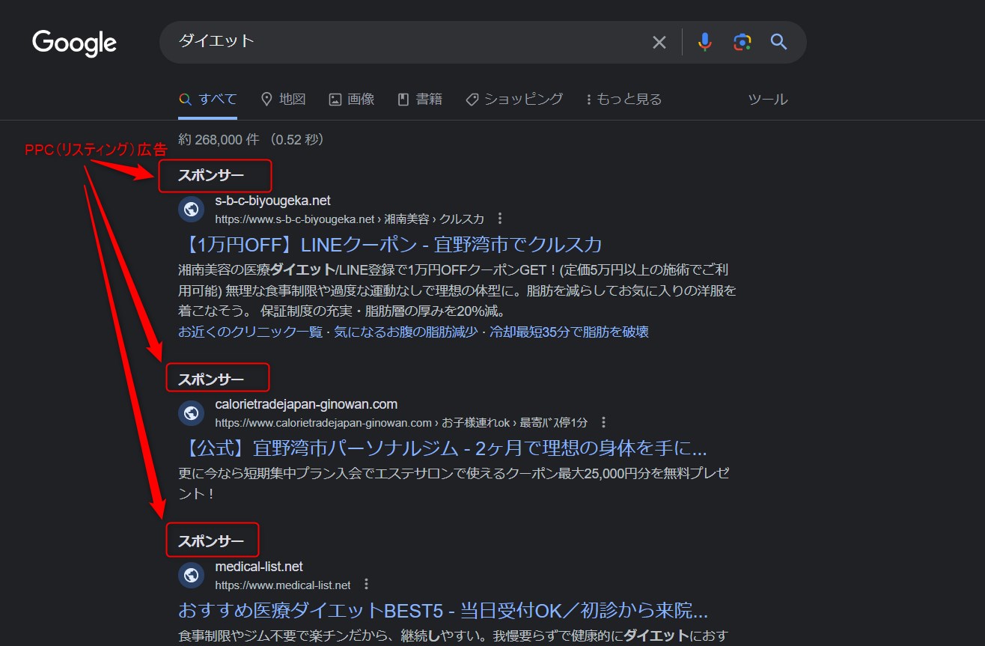Click the s-b-c-biyougeka.net site name
985x646 pixels.
tap(272, 201)
